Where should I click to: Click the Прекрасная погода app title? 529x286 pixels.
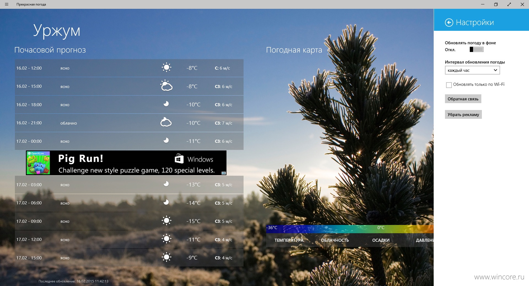[31, 4]
